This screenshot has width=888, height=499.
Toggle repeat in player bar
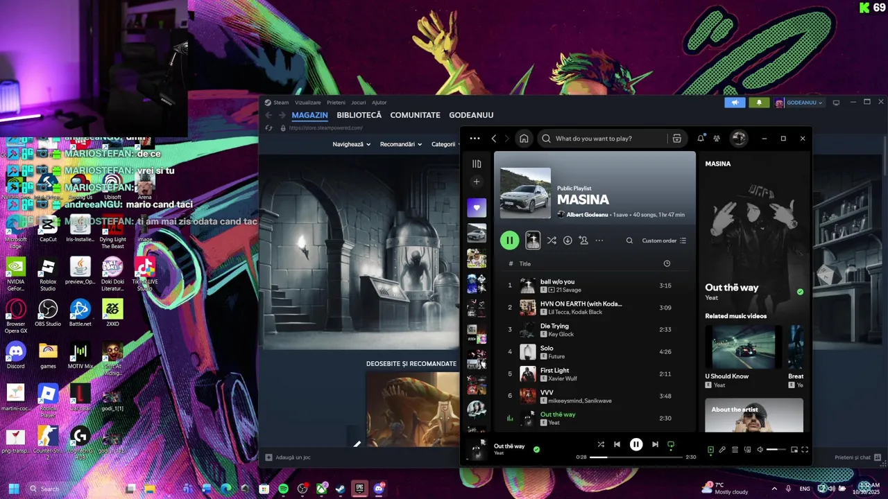coord(671,444)
